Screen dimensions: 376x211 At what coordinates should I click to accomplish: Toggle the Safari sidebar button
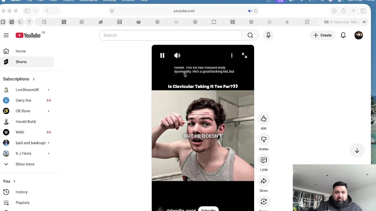coord(27,11)
